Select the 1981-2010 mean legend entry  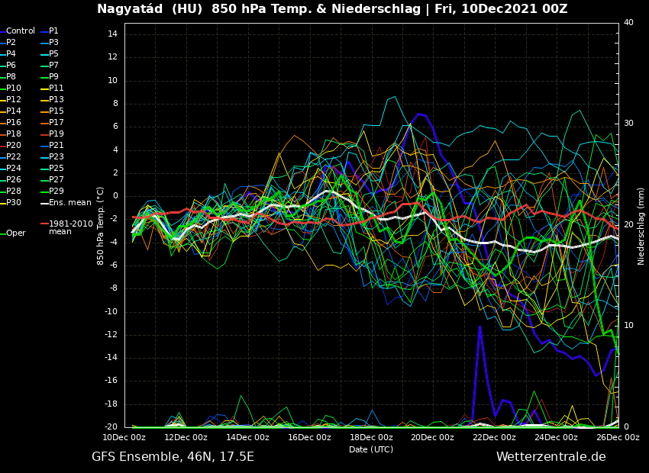click(70, 227)
